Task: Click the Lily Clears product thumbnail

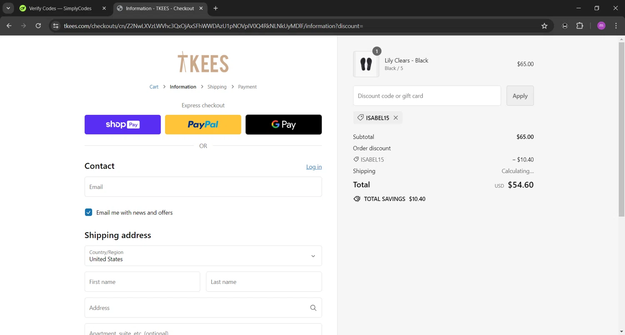Action: [x=366, y=64]
